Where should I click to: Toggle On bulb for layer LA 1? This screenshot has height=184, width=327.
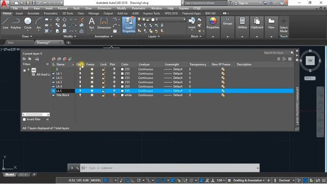[80, 74]
